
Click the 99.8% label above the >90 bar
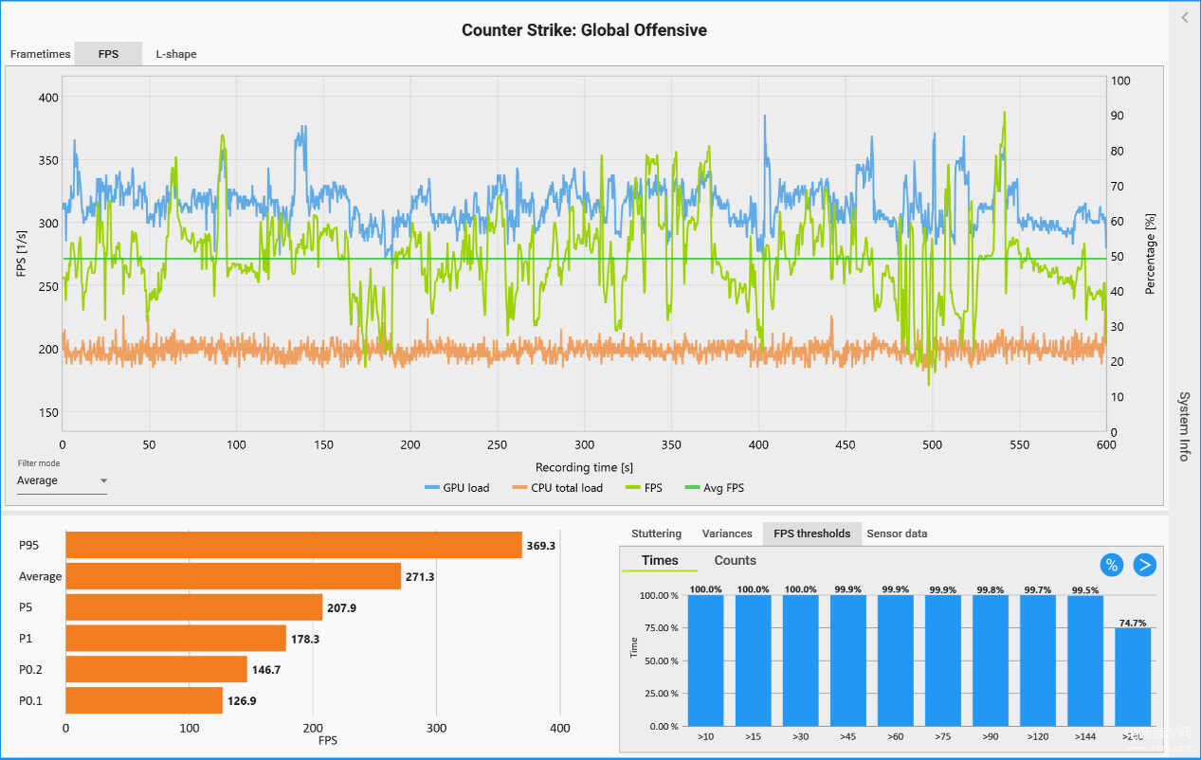(990, 589)
